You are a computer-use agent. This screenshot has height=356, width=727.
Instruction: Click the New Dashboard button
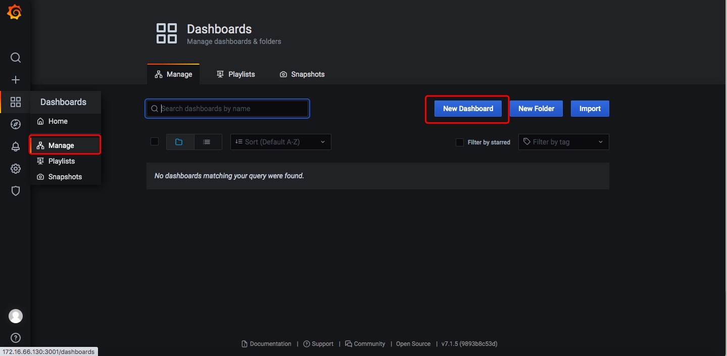[x=468, y=109]
